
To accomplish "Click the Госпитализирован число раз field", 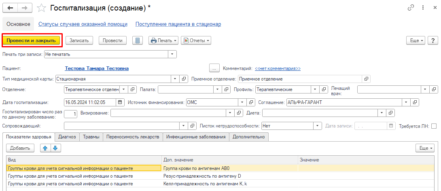I will click(x=71, y=114).
